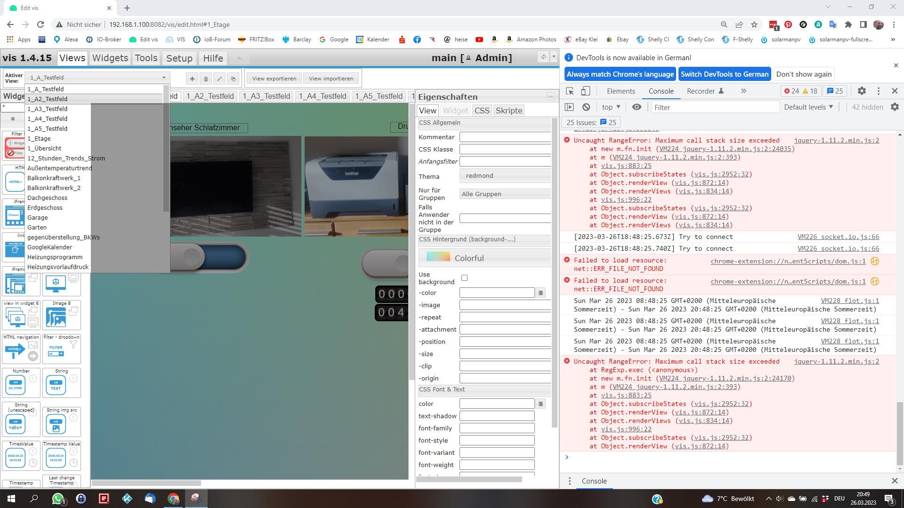The height and width of the screenshot is (508, 904).
Task: Open the CSS Font color picker button
Action: [x=541, y=404]
